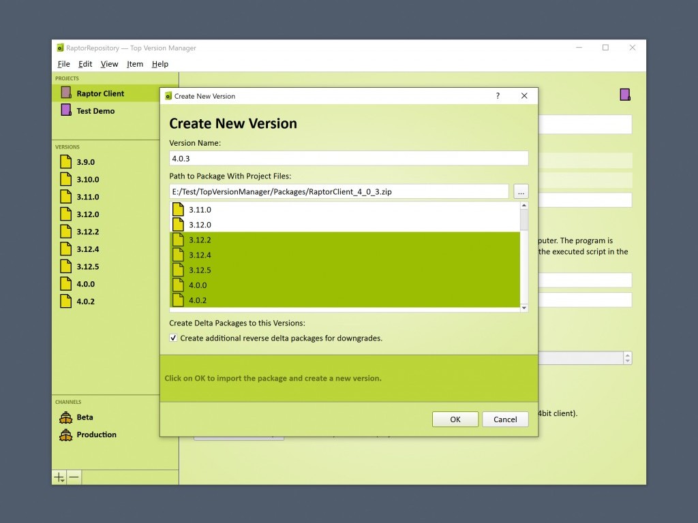Click the spinner arrows on right panel field
698x523 pixels.
tap(626, 358)
